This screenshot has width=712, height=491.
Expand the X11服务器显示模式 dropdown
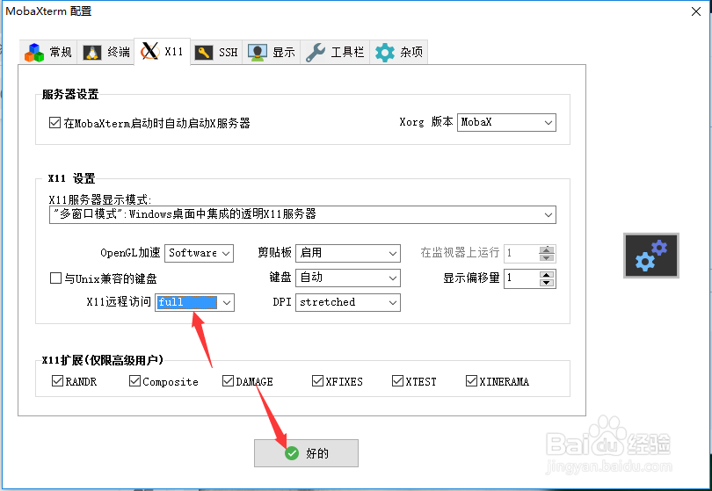point(302,214)
